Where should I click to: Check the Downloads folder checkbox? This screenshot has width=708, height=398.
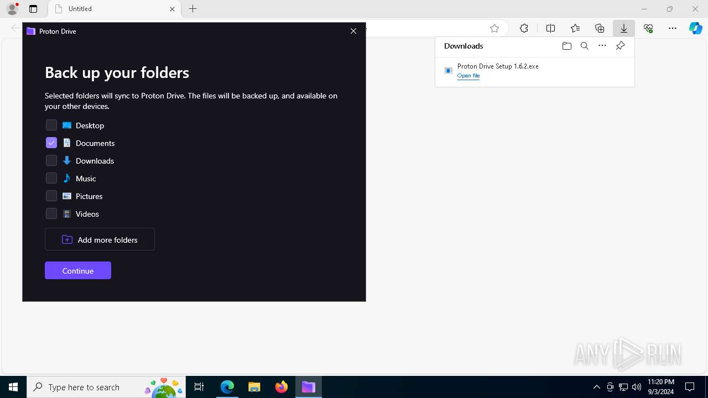click(51, 160)
